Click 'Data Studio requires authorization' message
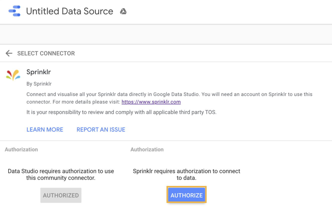The image size is (332, 211). [61, 175]
